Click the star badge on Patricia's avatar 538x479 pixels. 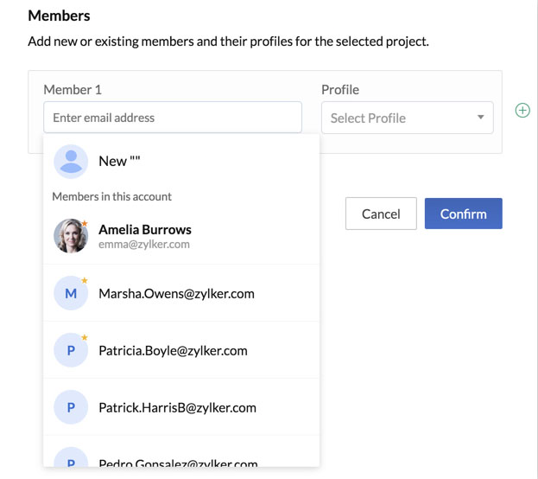85,337
